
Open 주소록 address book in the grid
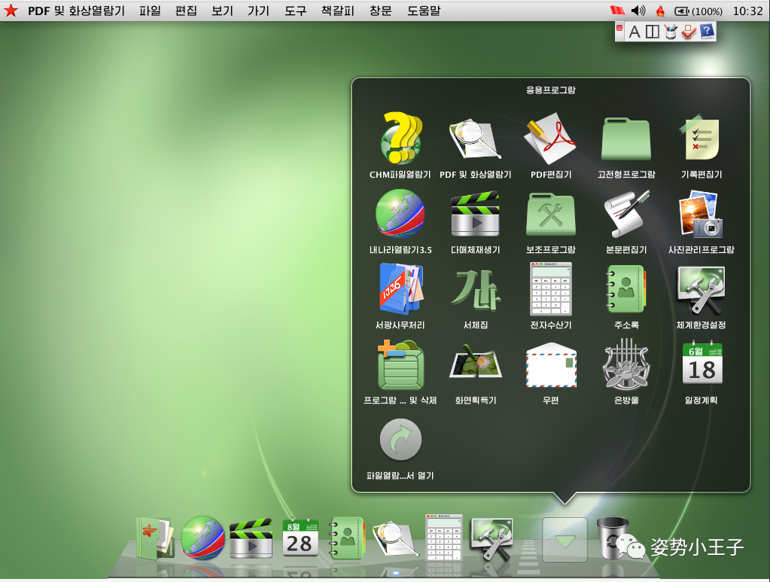point(626,289)
